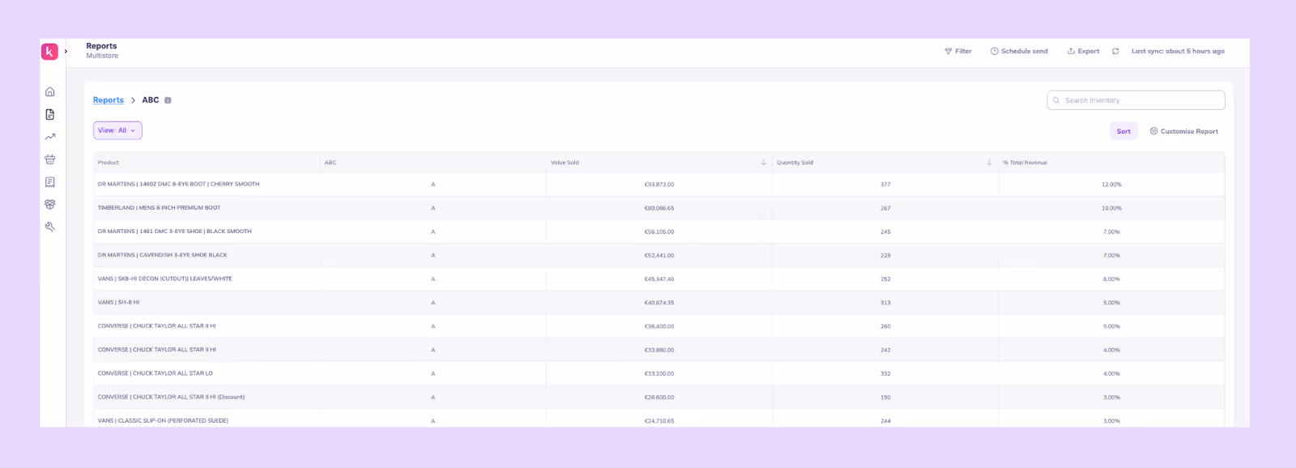This screenshot has height=468, width=1296.
Task: Click value €36,400.00 cell
Action: [x=659, y=326]
